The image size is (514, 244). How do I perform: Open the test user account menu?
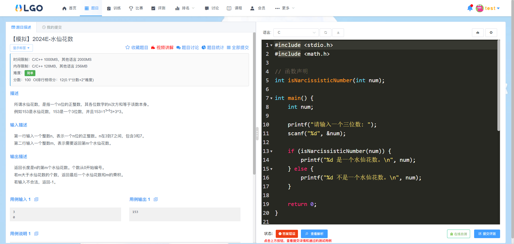(488, 8)
